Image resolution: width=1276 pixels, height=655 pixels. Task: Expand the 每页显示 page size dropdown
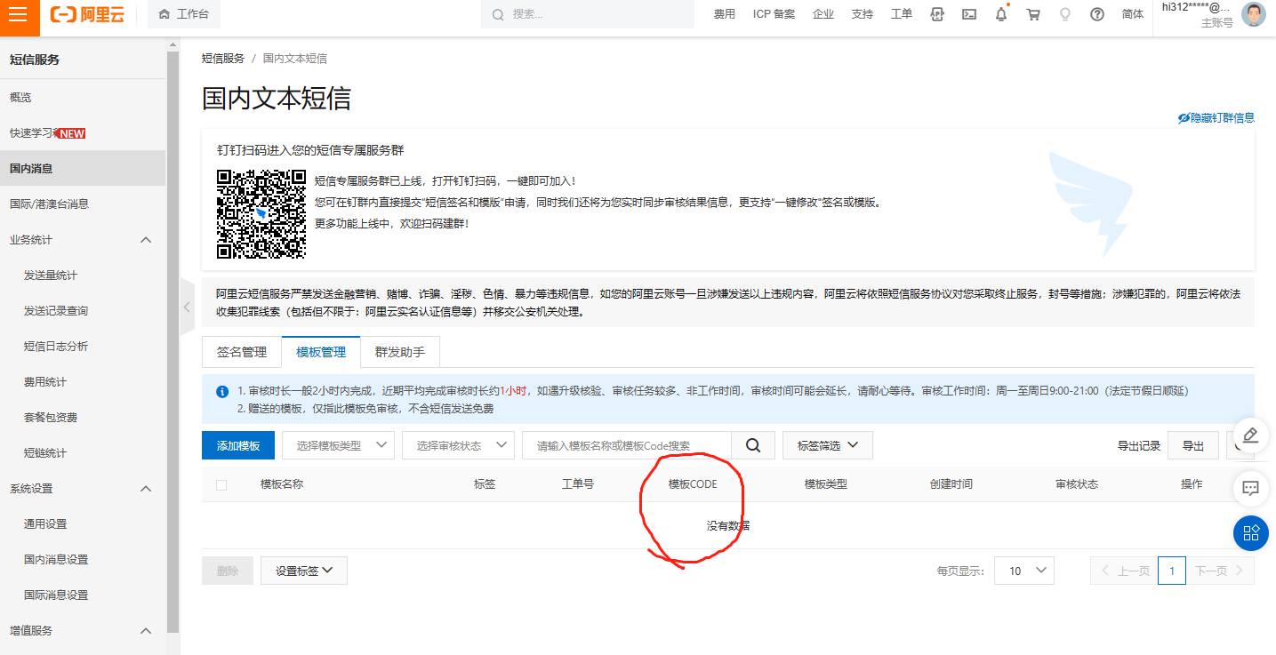1023,571
